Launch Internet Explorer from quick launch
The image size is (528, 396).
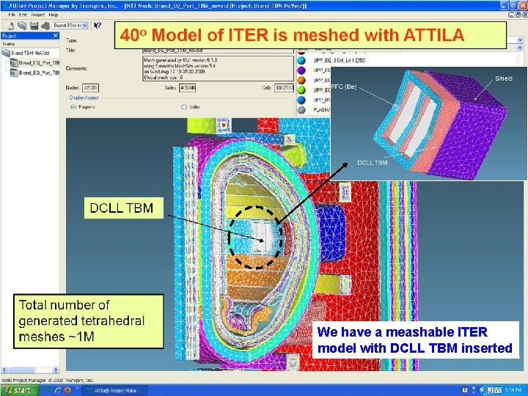tap(58, 390)
